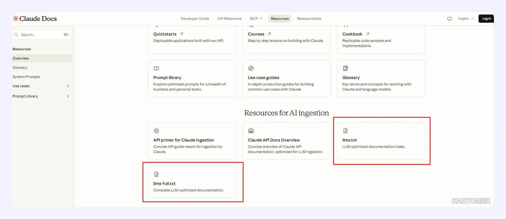
Task: Click the Log in button
Action: (486, 19)
